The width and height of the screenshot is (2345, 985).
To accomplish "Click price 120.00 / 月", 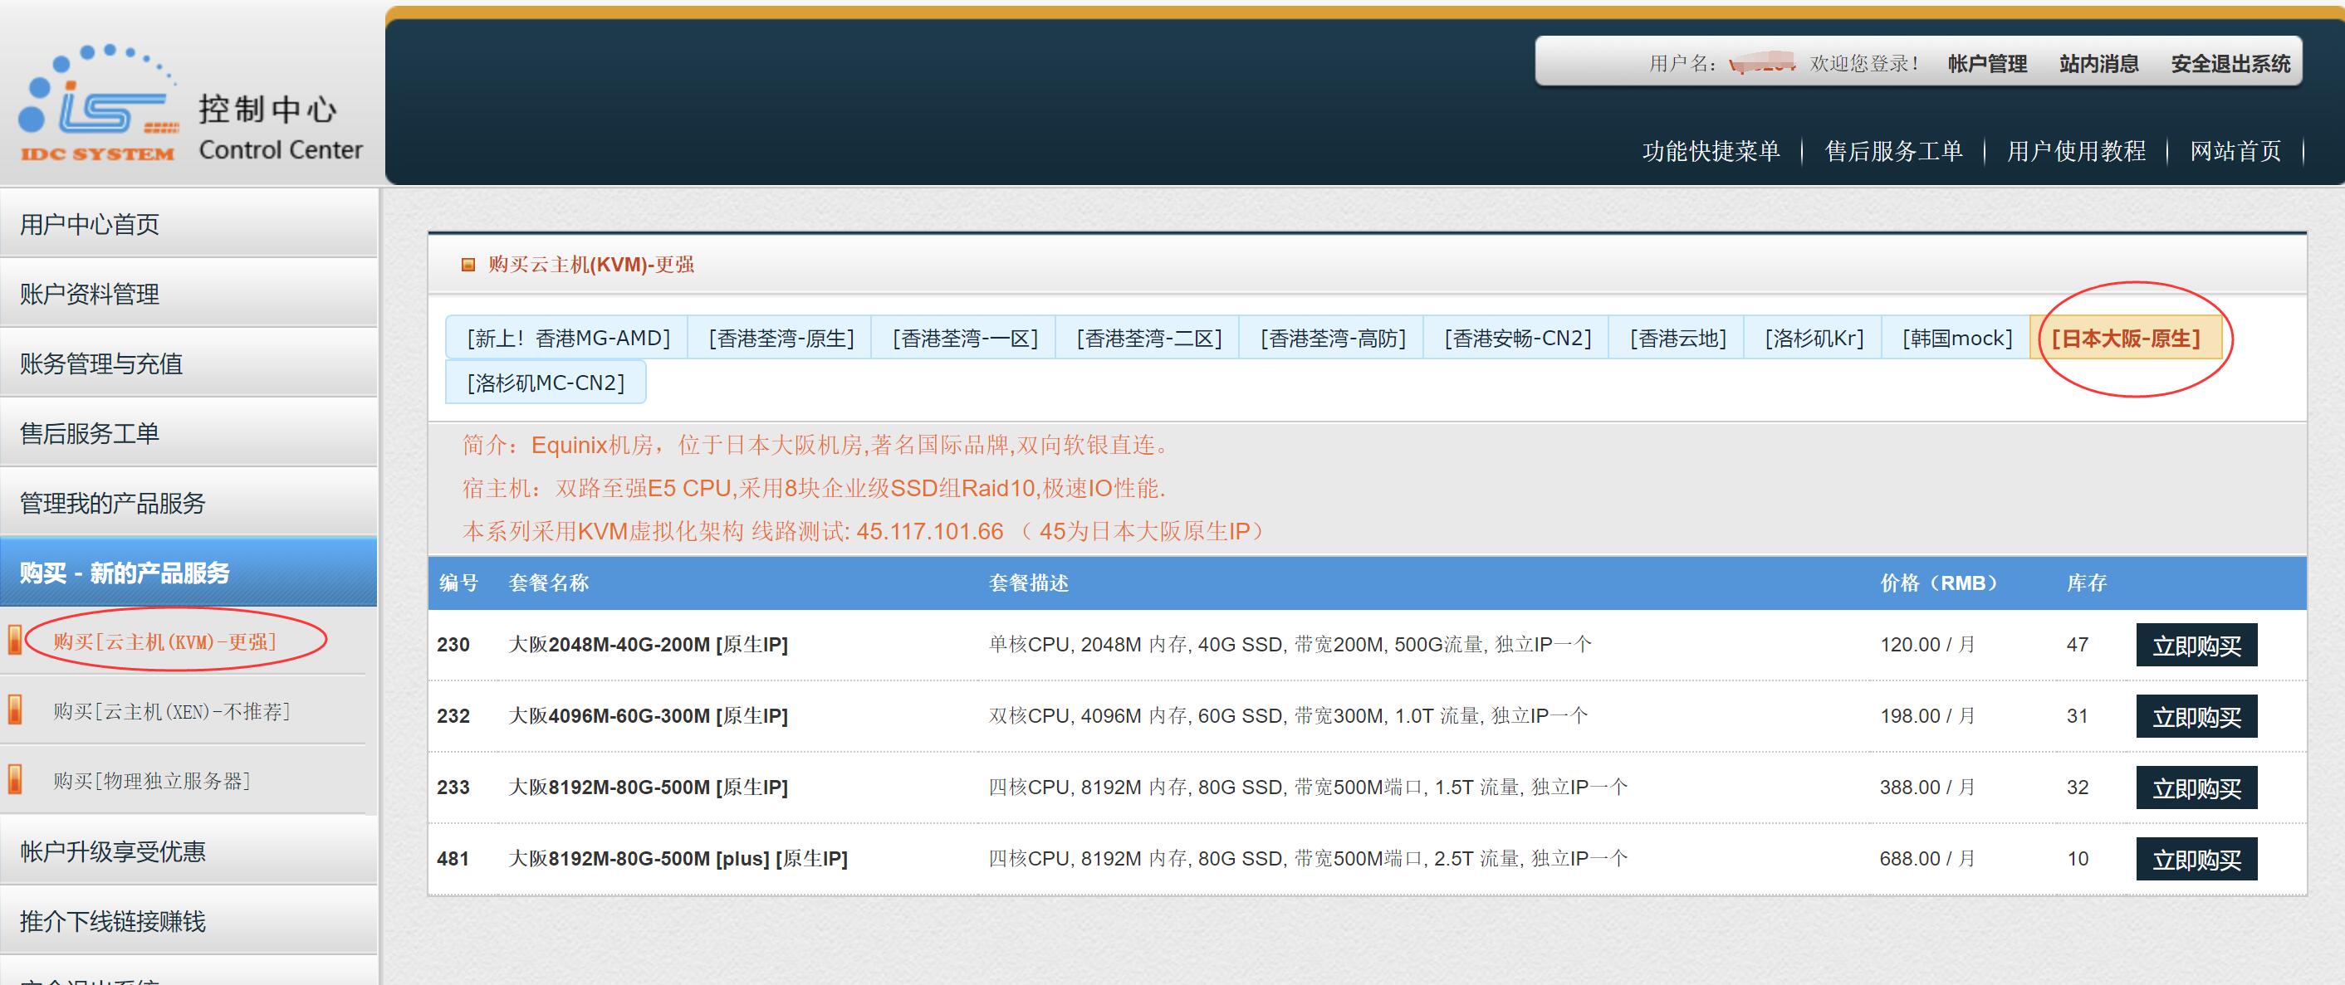I will pos(1927,645).
